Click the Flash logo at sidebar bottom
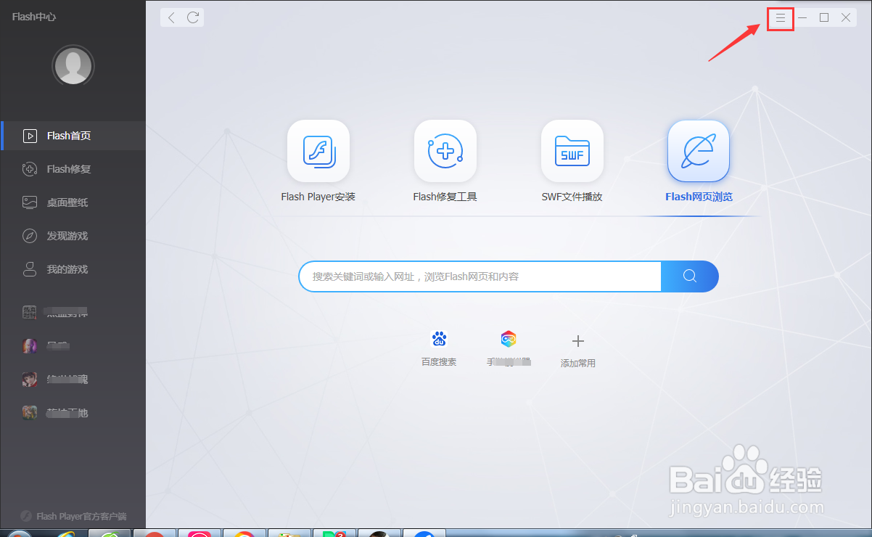The image size is (872, 537). coord(26,517)
